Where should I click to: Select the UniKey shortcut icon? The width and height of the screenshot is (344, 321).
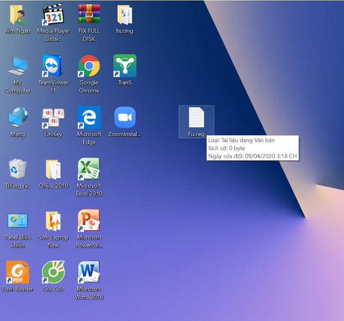point(53,118)
